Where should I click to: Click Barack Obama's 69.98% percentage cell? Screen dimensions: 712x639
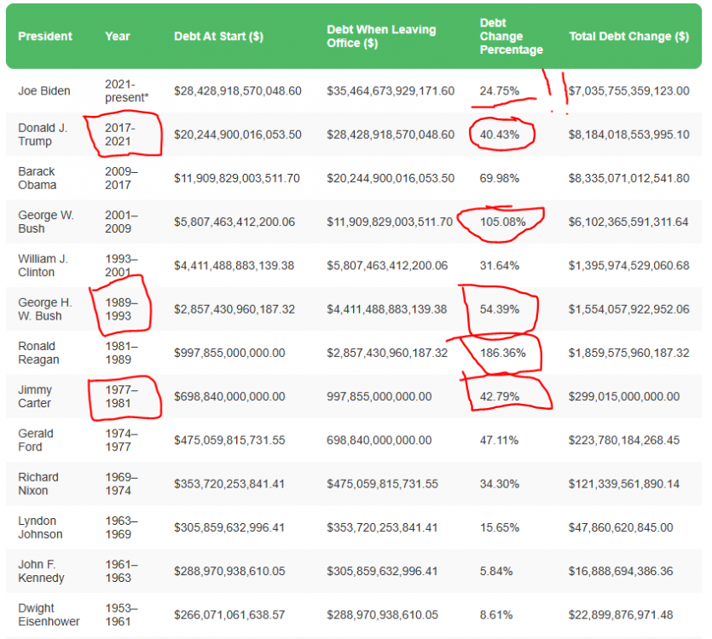500,178
